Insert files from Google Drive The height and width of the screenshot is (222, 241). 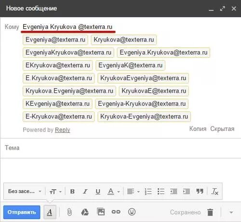click(85, 212)
